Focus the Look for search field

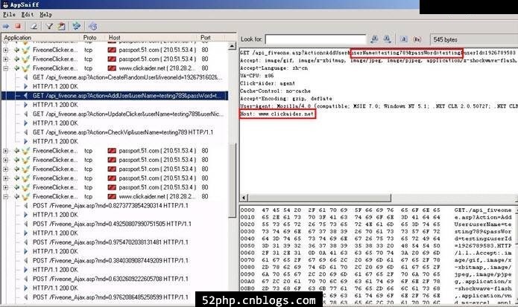click(315, 39)
